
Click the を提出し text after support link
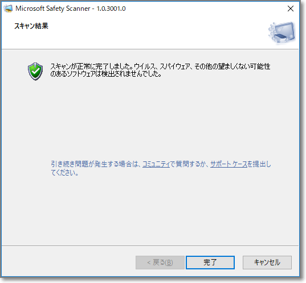(x=259, y=164)
